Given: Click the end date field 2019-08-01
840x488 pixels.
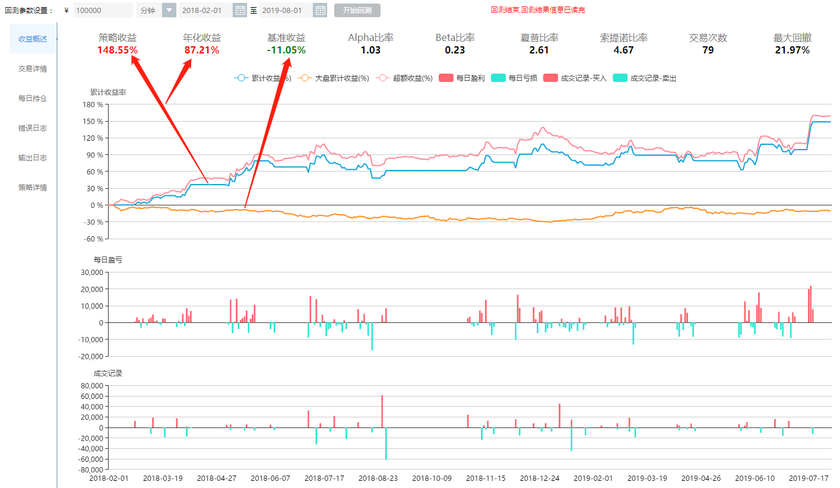Looking at the screenshot, I should pos(286,10).
